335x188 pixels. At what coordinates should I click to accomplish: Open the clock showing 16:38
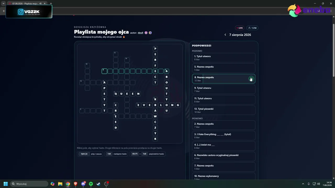[x=327, y=184]
